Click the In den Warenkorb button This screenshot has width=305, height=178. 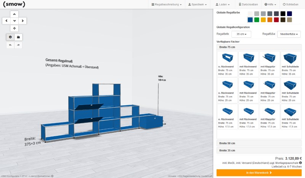(259, 173)
